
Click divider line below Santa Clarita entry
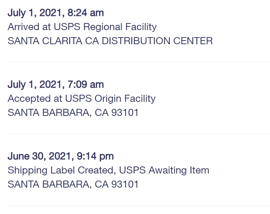pyautogui.click(x=139, y=62)
